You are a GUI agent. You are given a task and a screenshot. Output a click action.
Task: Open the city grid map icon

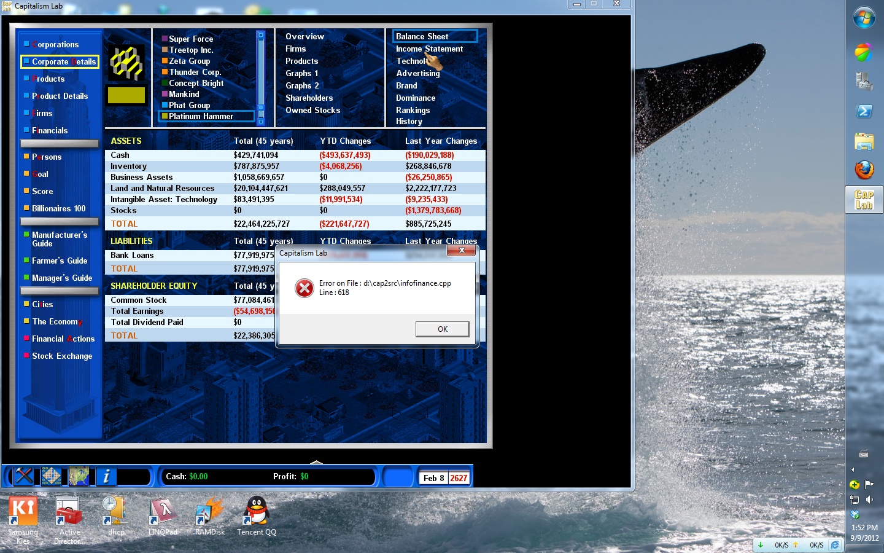pos(51,476)
